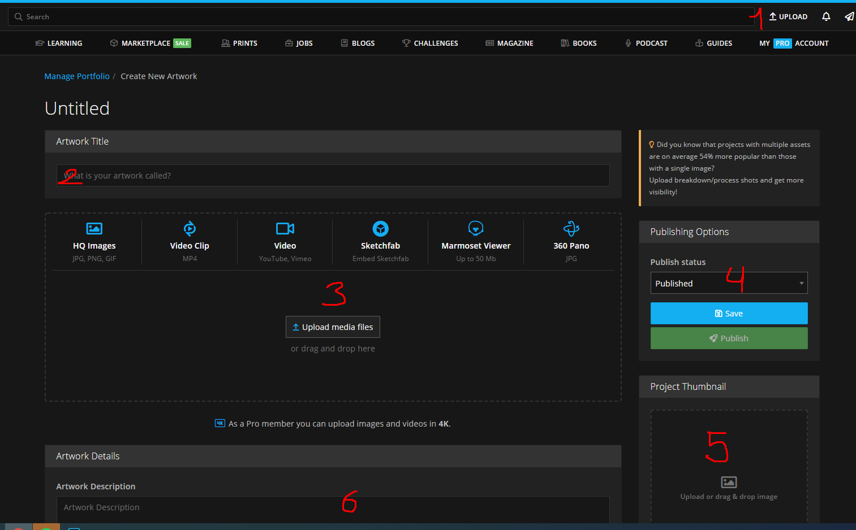The image size is (856, 530).
Task: Click the Upload button in top bar
Action: click(788, 17)
